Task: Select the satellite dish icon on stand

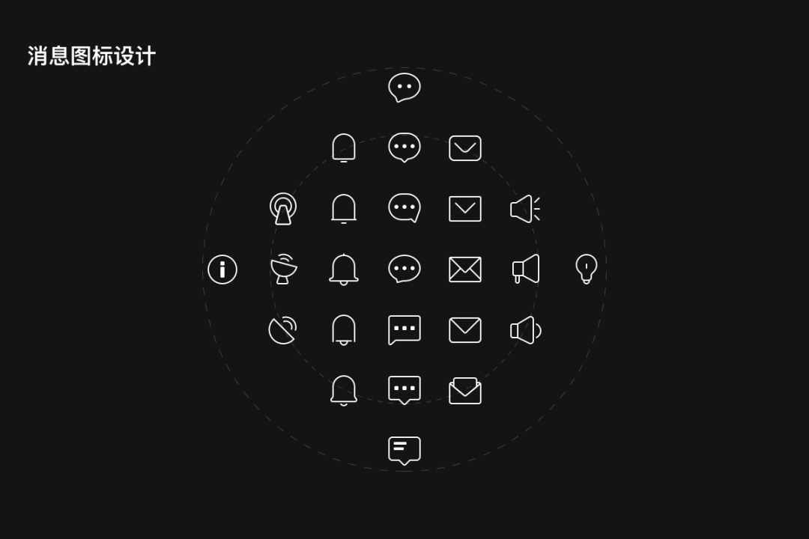Action: tap(284, 269)
